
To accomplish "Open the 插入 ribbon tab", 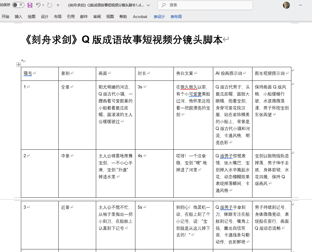I will [19, 17].
